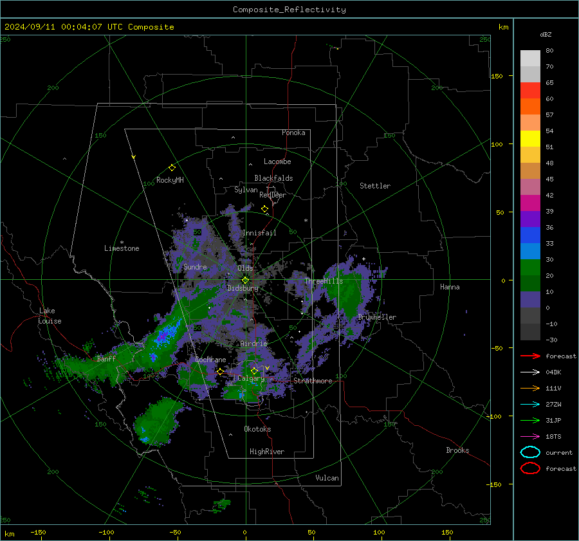The image size is (579, 541).
Task: Click the yellow diamond marker near Cochrane
Action: tap(220, 371)
